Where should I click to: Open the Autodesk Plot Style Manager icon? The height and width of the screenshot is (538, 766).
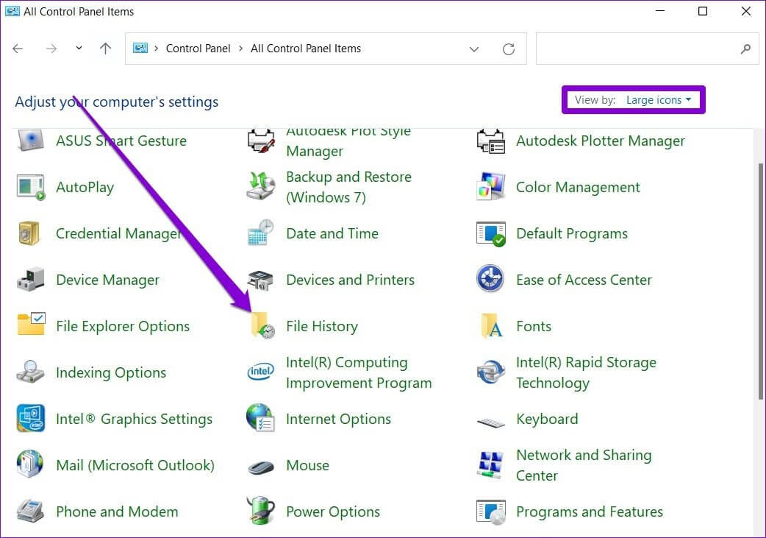[x=260, y=141]
